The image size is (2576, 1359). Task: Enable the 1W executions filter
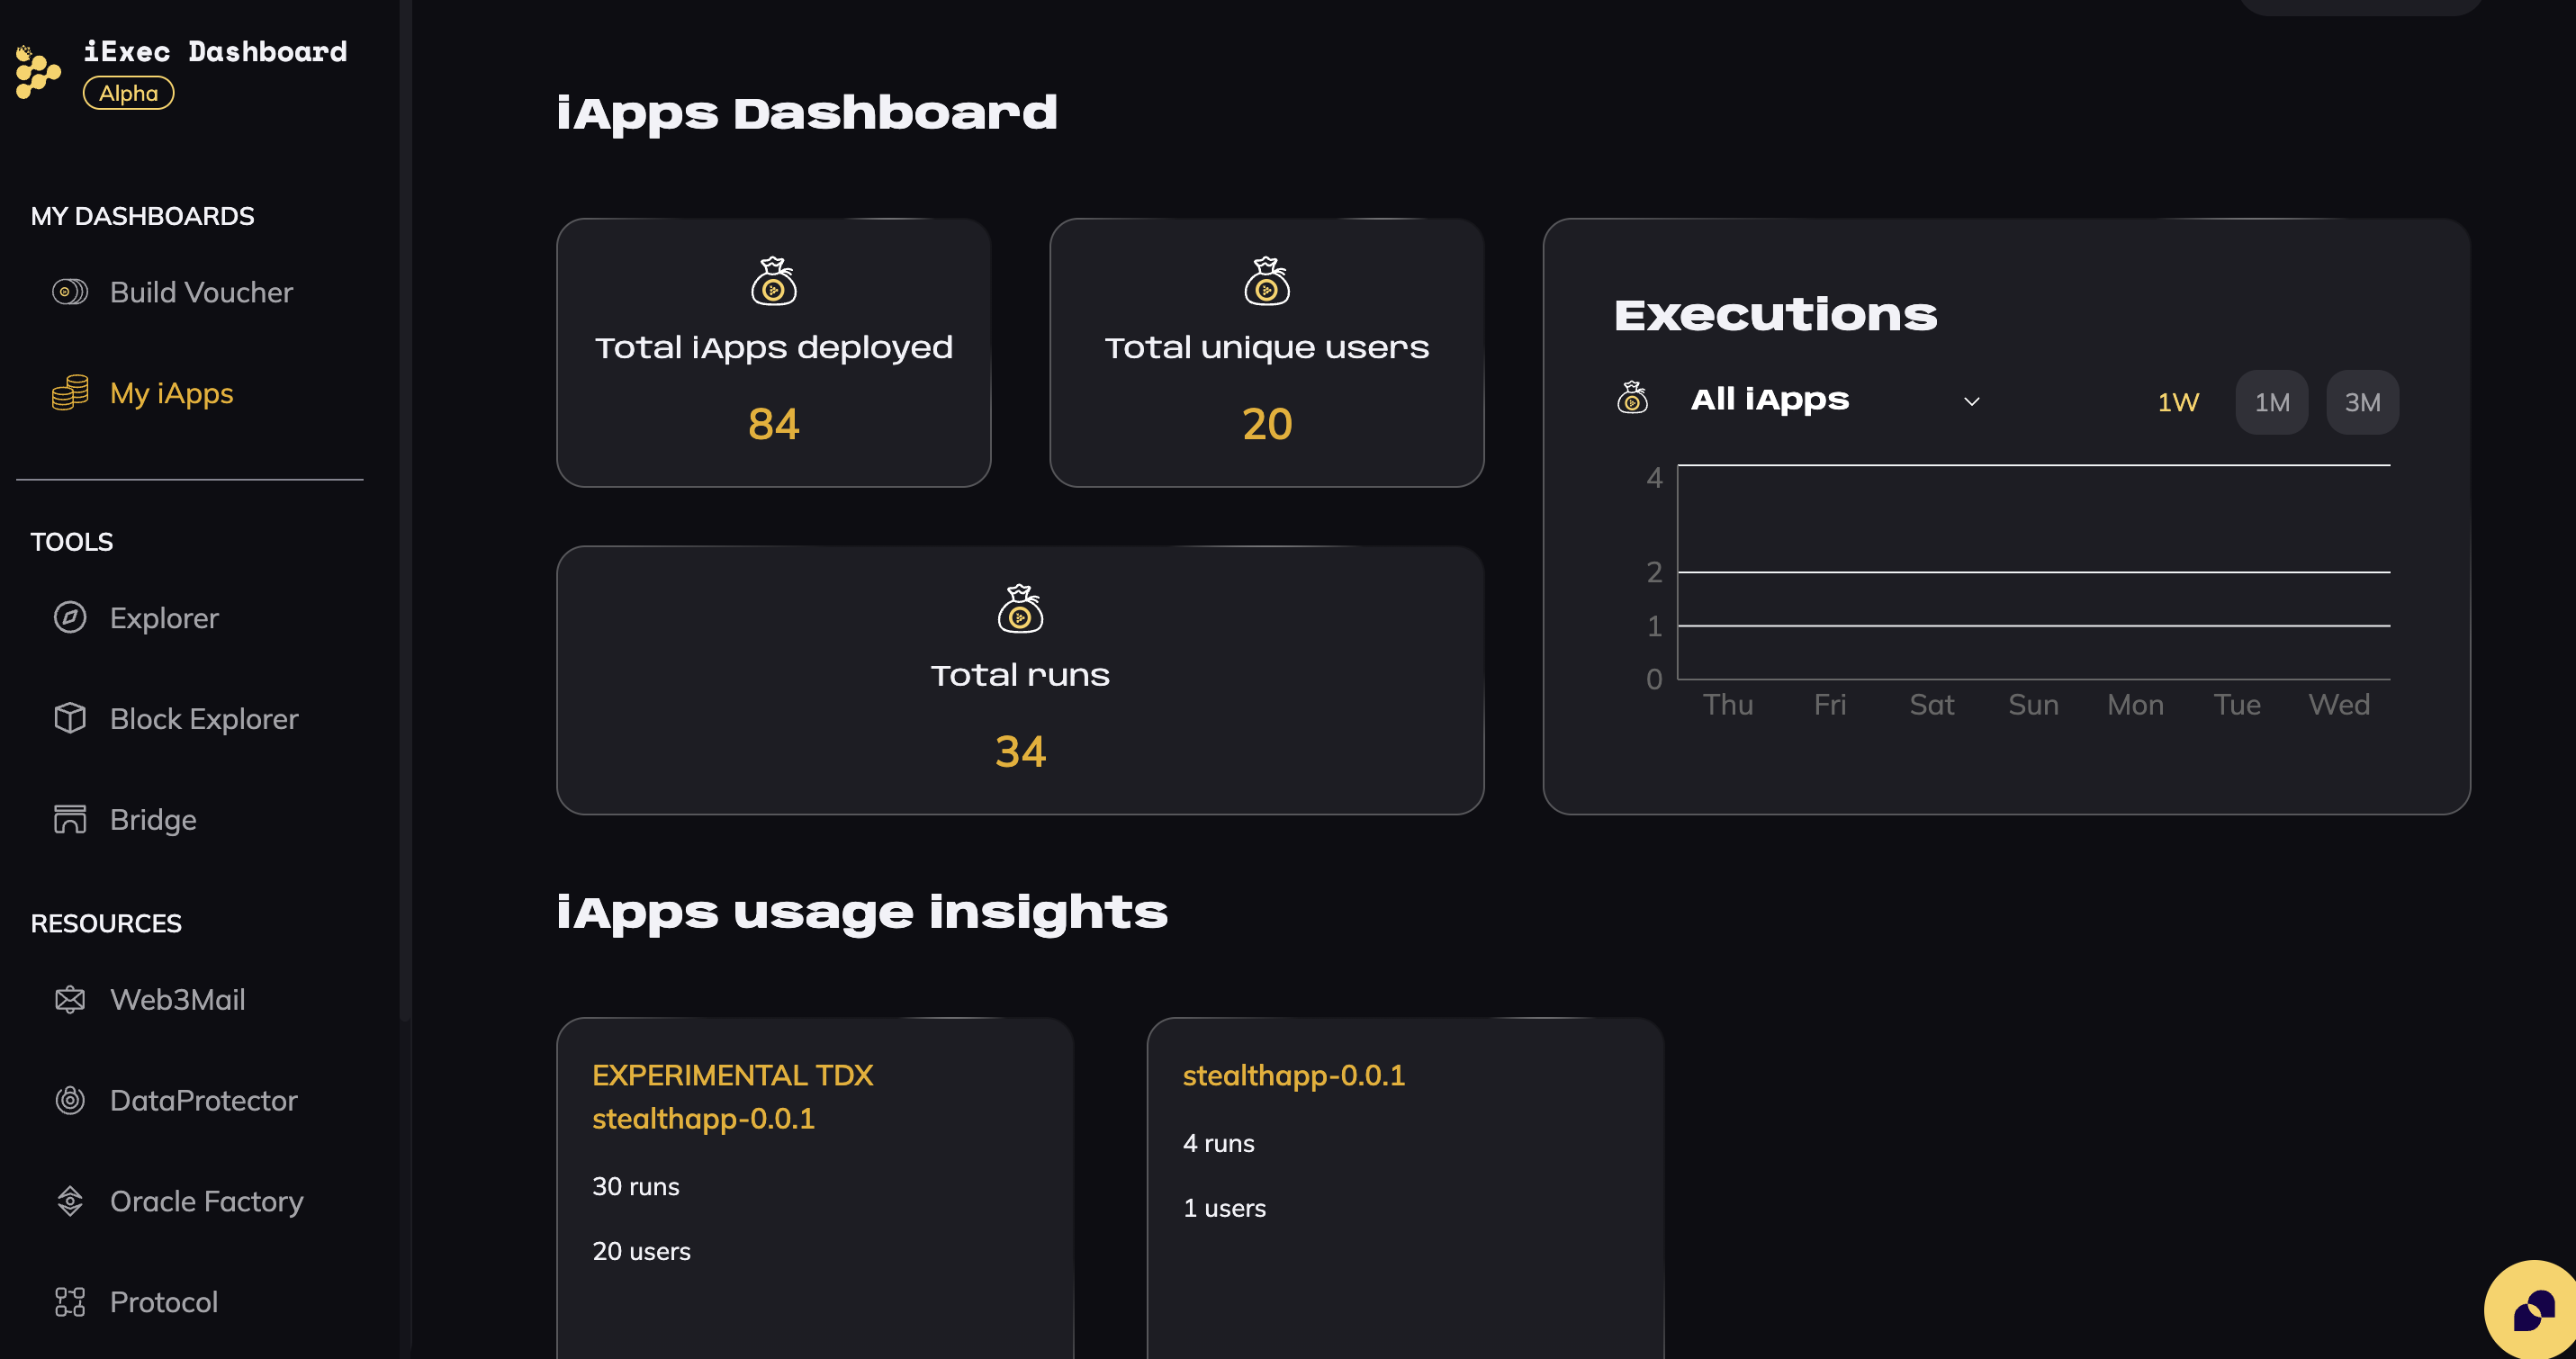coord(2178,401)
